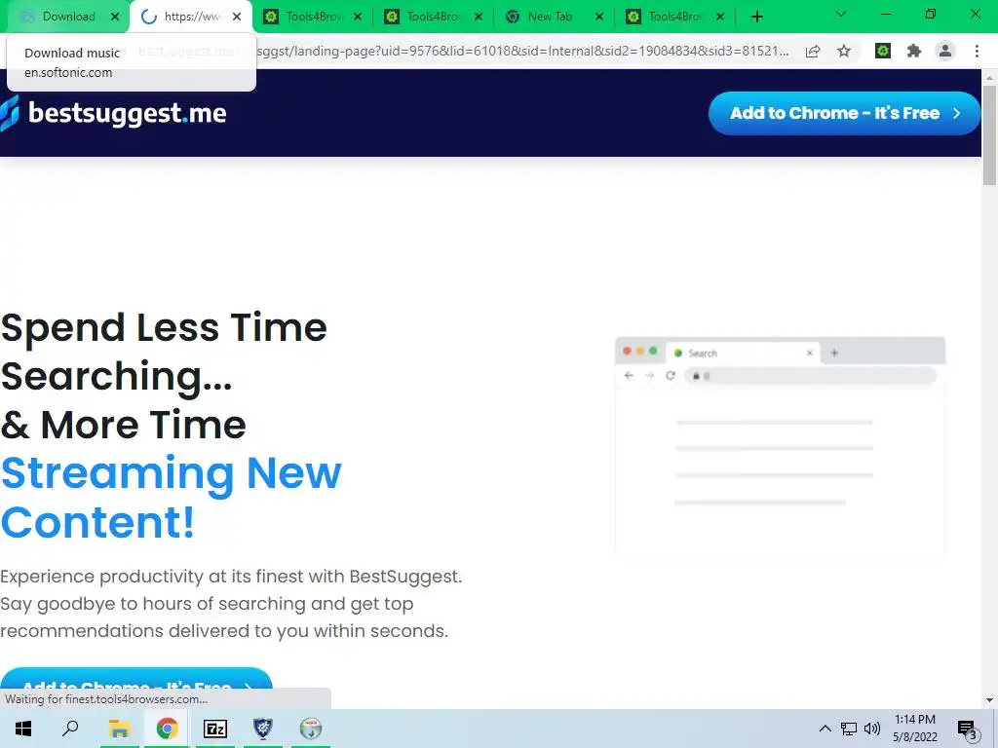Viewport: 998px width, 748px height.
Task: Open the Chrome profile avatar
Action: pos(945,51)
